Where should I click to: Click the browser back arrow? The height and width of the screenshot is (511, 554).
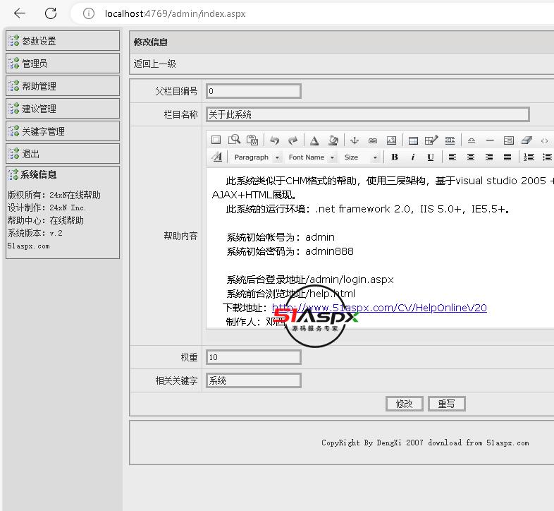20,13
